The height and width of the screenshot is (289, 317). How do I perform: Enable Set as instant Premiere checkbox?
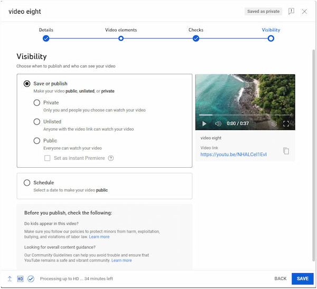(48, 158)
